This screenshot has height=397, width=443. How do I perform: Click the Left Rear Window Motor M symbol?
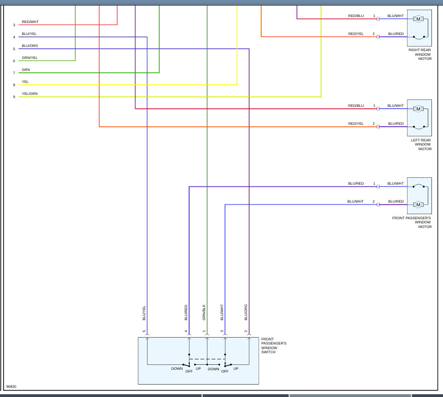point(418,109)
